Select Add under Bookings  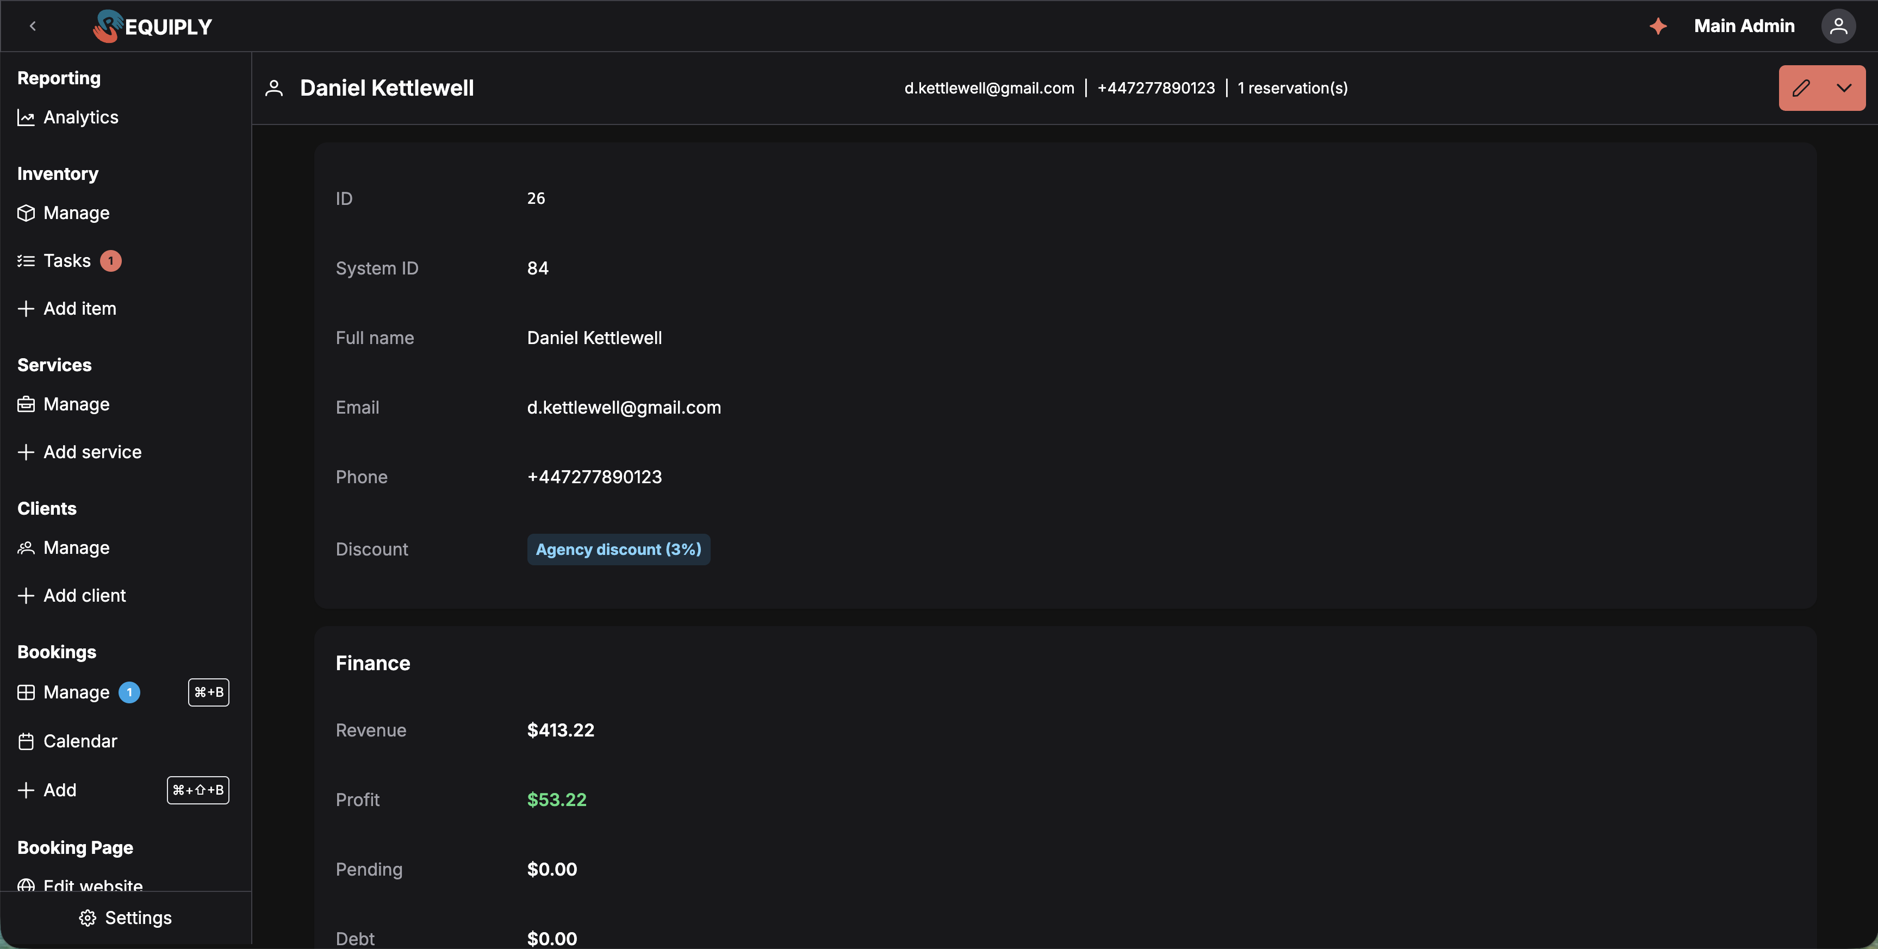pyautogui.click(x=60, y=790)
